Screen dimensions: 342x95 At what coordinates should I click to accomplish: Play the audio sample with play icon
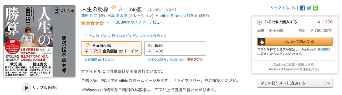(26, 88)
